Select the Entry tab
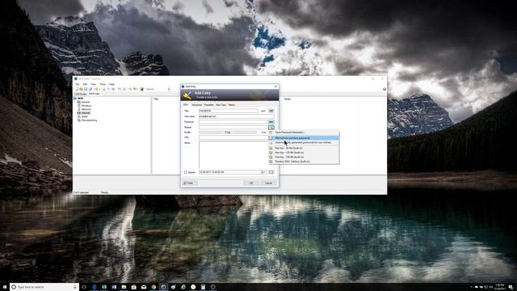 (x=186, y=104)
